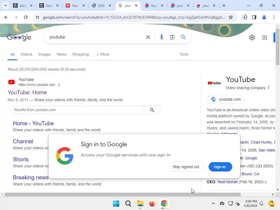Screen dimensions: 280x210
Task: Close the active Google youtube tab
Action: [136, 5]
